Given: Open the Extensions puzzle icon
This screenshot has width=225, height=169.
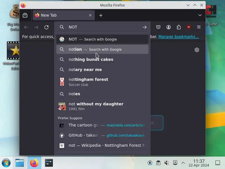Looking at the screenshot, I should tap(179, 27).
